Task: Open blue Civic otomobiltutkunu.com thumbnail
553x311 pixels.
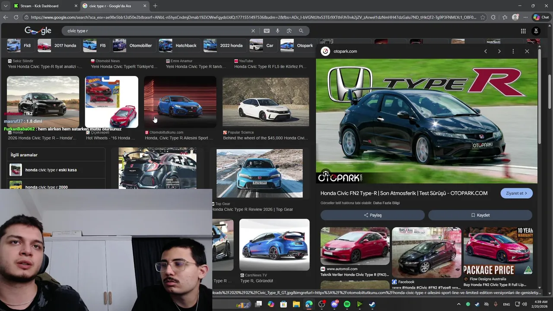Action: 180,102
